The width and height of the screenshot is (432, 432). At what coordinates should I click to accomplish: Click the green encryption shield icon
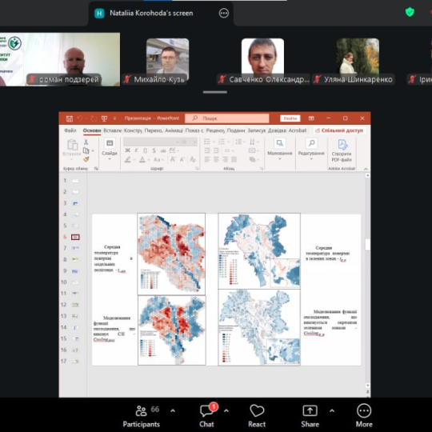[x=410, y=12]
